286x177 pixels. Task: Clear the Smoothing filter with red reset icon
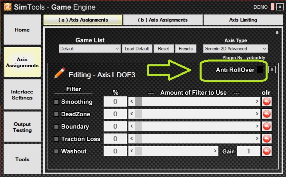pyautogui.click(x=267, y=101)
